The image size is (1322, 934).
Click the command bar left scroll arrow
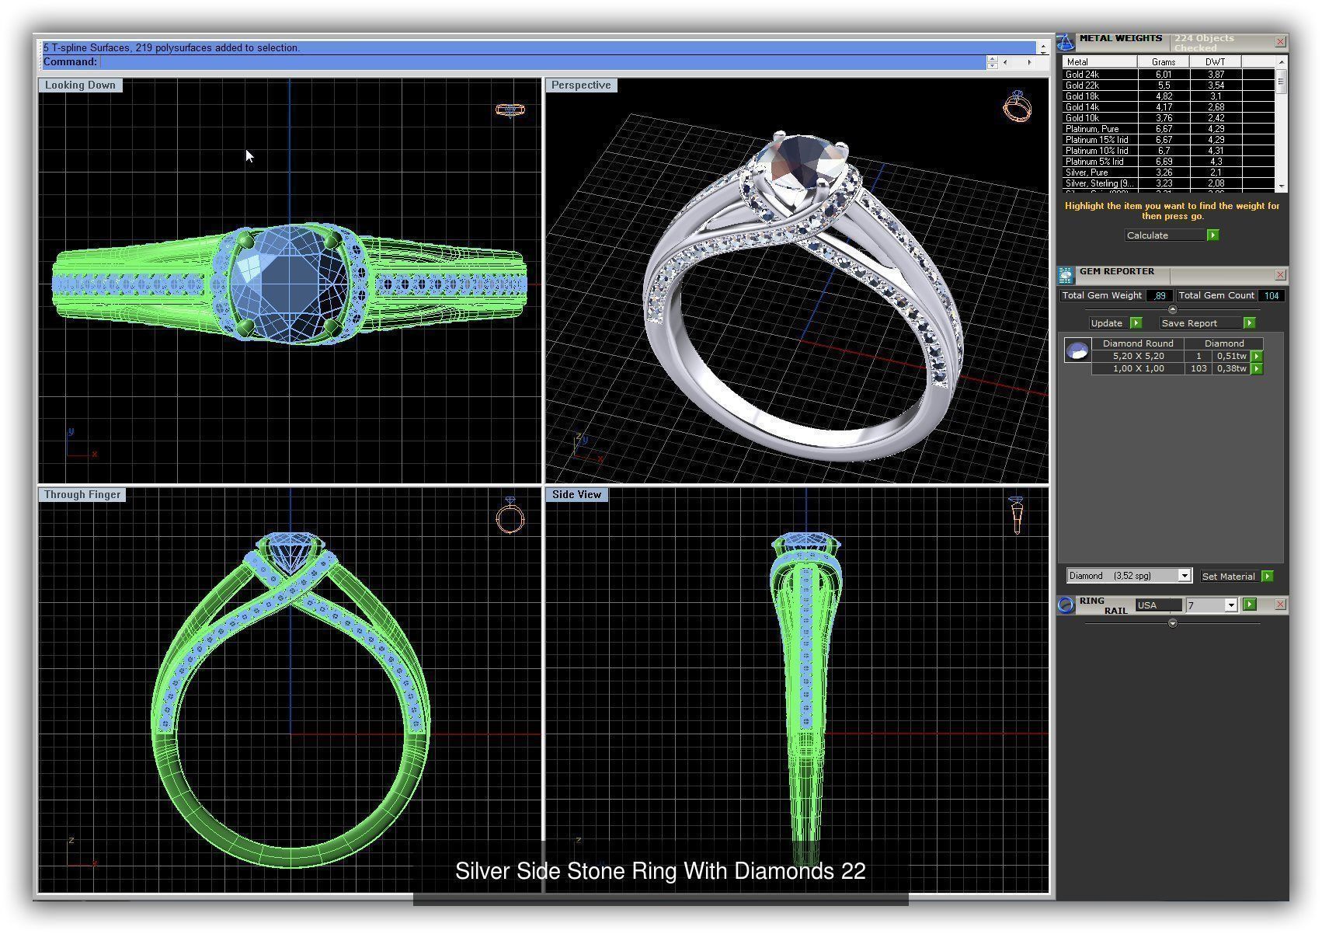pos(1005,62)
